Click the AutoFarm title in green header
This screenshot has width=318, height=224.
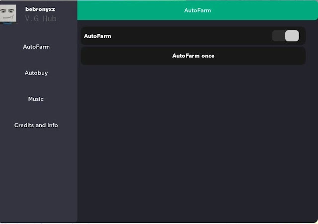pyautogui.click(x=198, y=10)
